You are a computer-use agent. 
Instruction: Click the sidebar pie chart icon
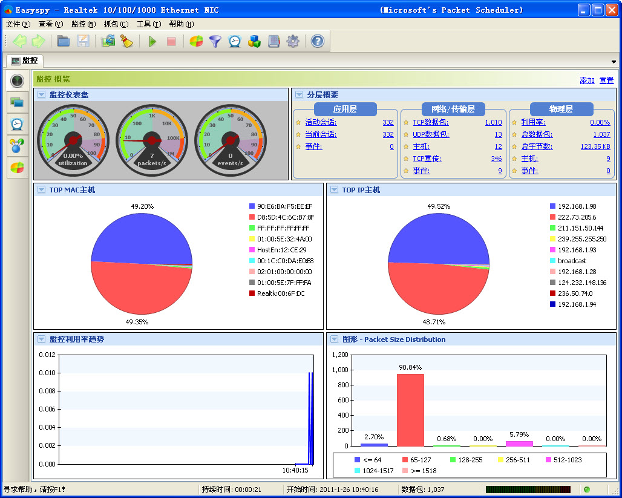18,168
